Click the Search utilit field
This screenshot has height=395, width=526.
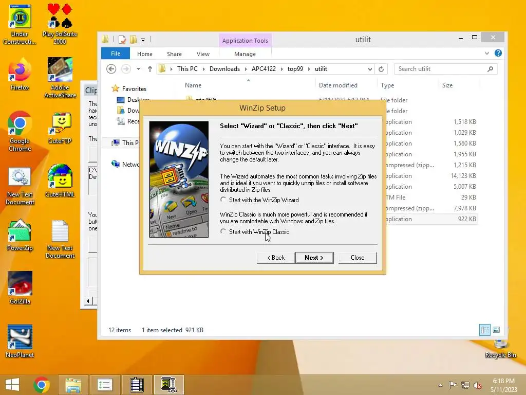pyautogui.click(x=445, y=69)
